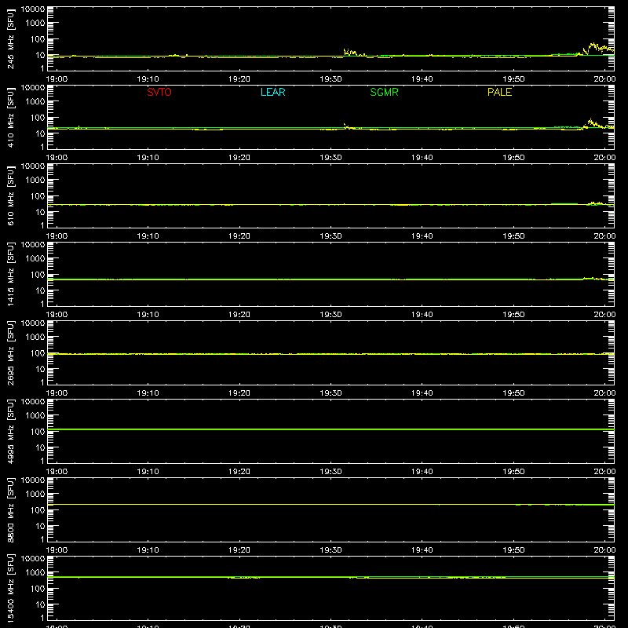Viewport: 628px width, 628px height.
Task: Click the 19:32 burst in the 245 MHz plot
Action: [x=354, y=53]
